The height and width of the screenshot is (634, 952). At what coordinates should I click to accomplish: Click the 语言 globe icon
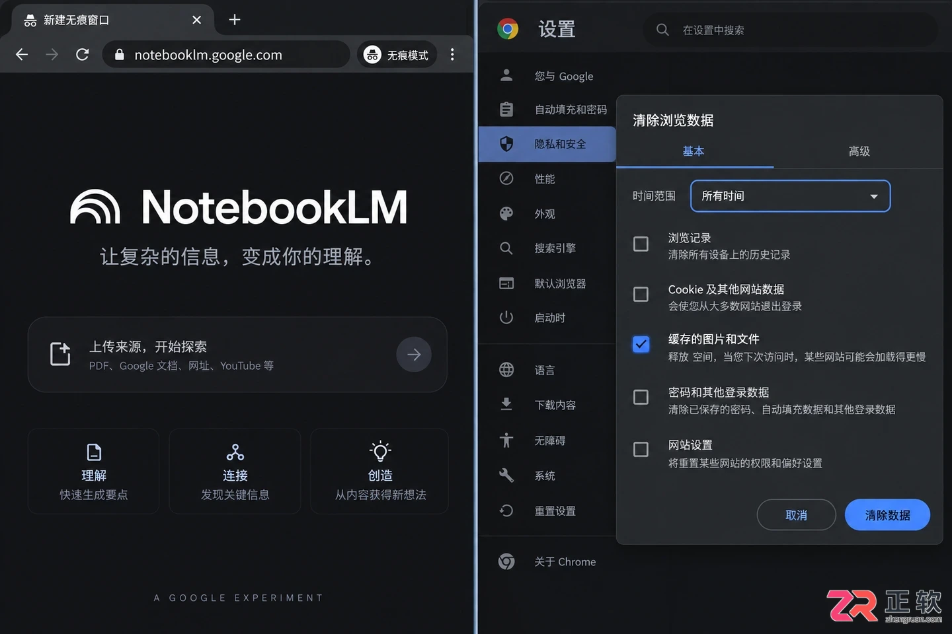[506, 370]
